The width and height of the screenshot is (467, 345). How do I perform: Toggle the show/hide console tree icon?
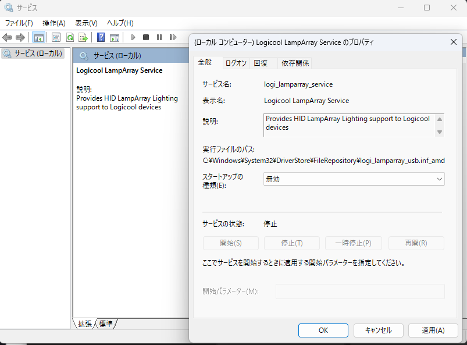click(38, 37)
